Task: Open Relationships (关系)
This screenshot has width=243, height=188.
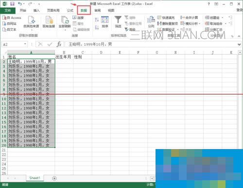Action: pos(186,30)
